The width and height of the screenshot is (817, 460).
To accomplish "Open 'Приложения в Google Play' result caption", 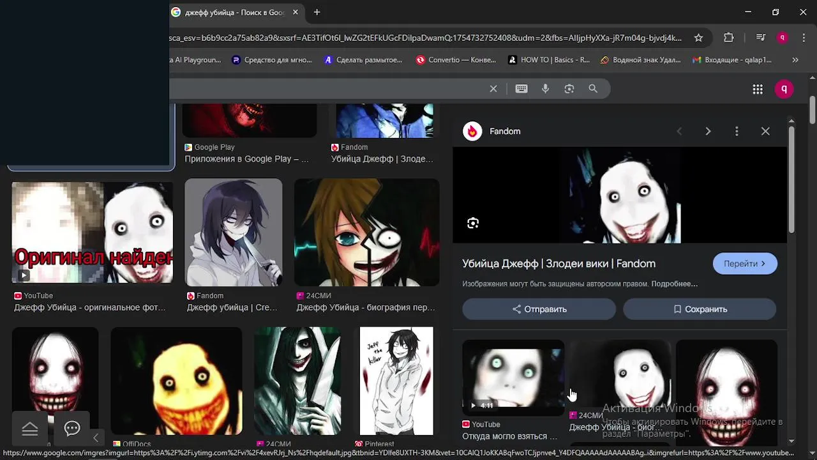I will point(246,159).
